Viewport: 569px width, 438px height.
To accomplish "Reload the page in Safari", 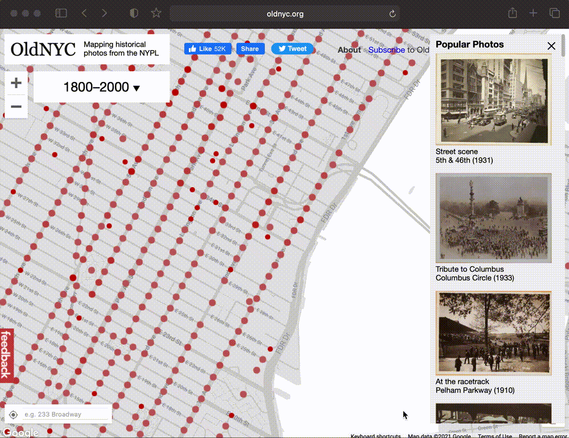I will [x=392, y=14].
